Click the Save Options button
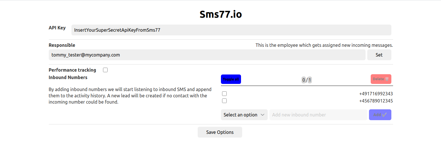441x143 pixels. [220, 132]
